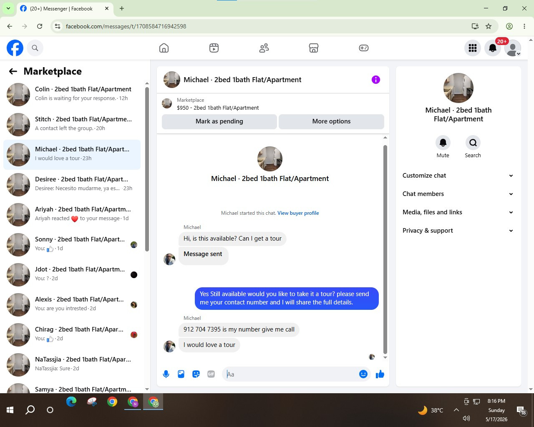
Task: Open the Chrome profile icon in toolbar
Action: point(509,26)
